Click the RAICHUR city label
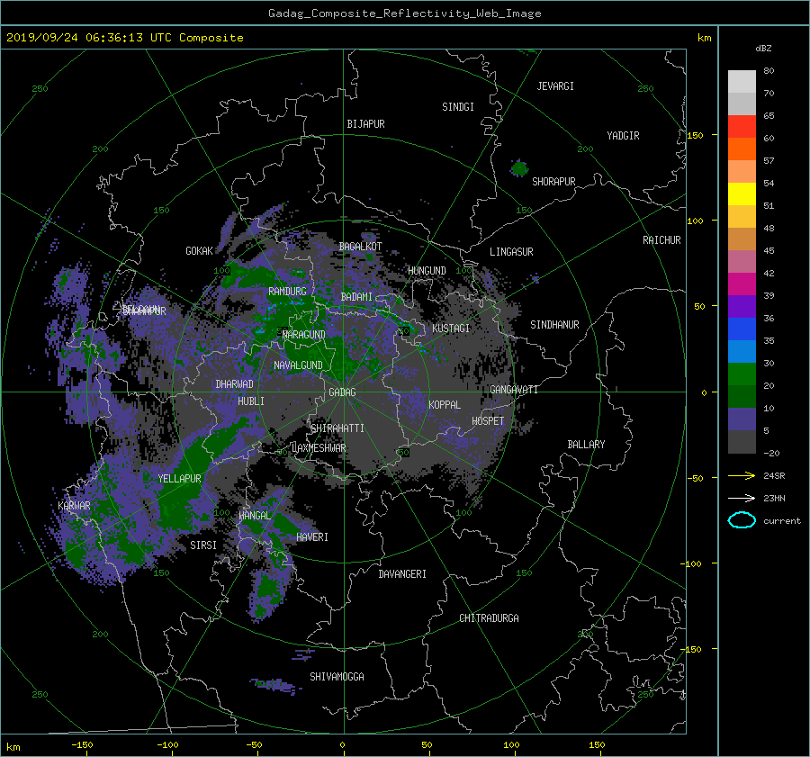Image resolution: width=810 pixels, height=757 pixels. coord(661,240)
